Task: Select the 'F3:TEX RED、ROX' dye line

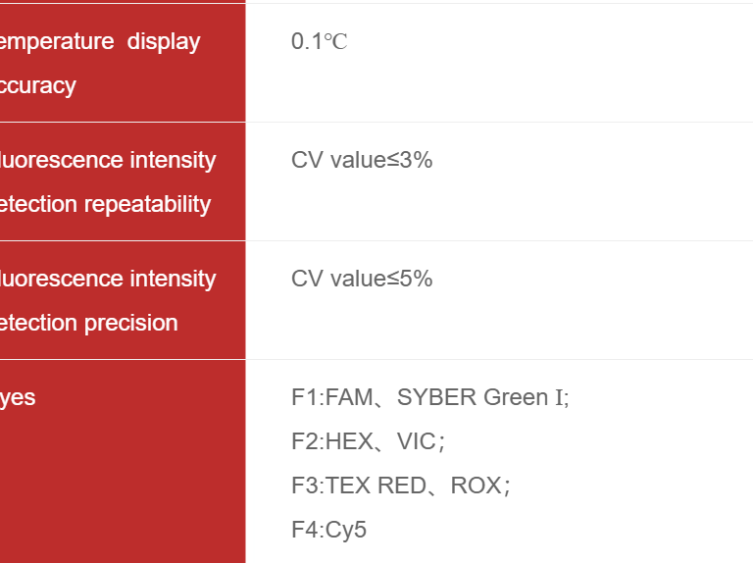Action: pyautogui.click(x=400, y=486)
